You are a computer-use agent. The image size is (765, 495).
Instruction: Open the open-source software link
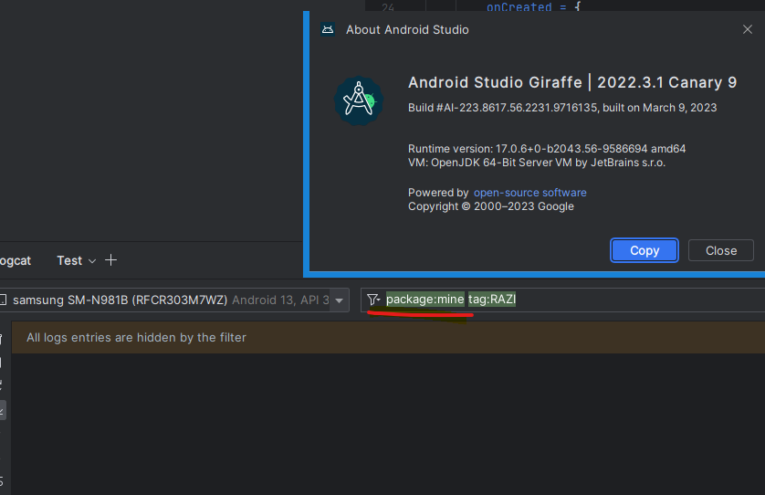point(529,193)
